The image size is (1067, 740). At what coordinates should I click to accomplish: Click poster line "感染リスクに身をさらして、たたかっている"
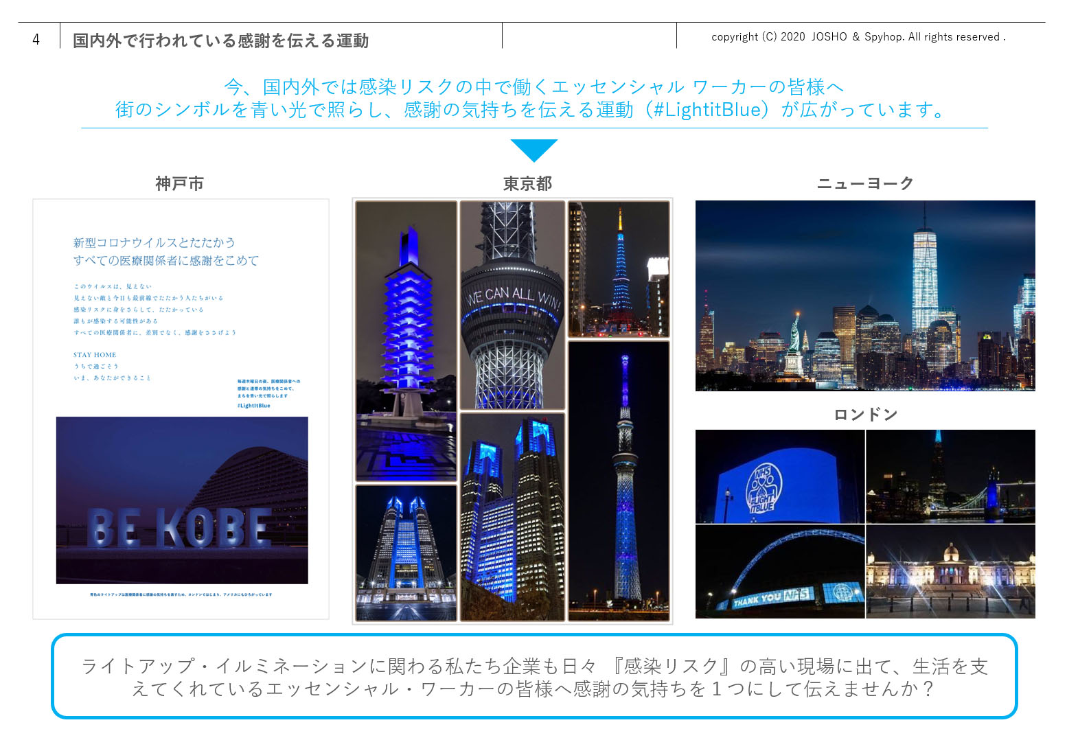click(139, 310)
